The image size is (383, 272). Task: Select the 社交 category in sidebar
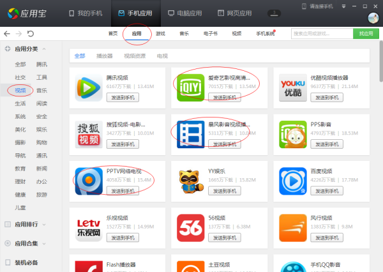click(20, 77)
